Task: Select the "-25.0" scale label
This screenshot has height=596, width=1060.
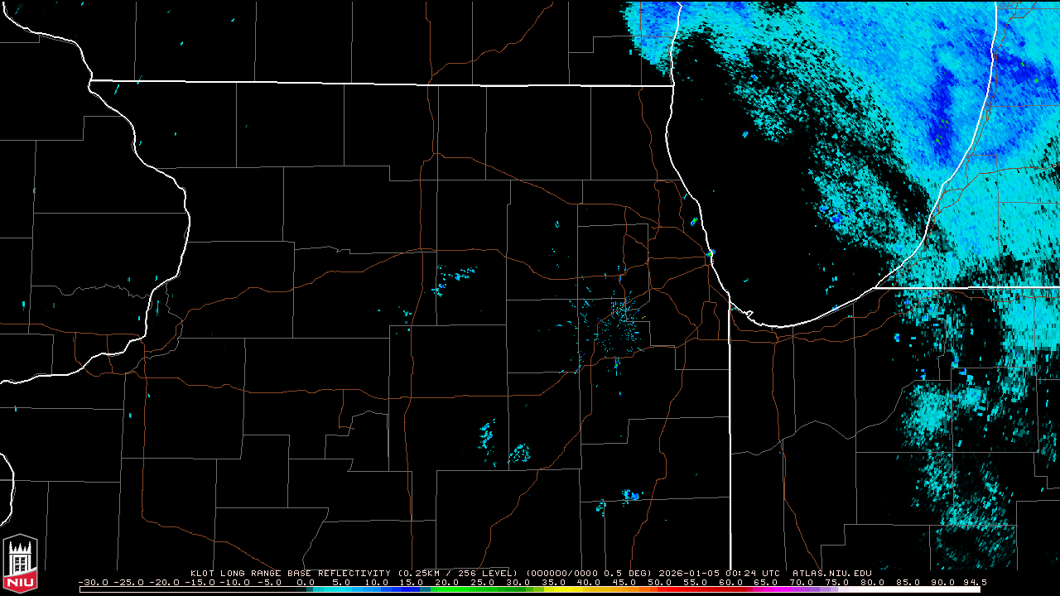Action: [x=128, y=582]
